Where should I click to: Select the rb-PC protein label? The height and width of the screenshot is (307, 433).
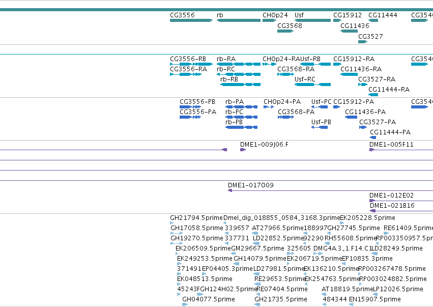click(x=235, y=112)
